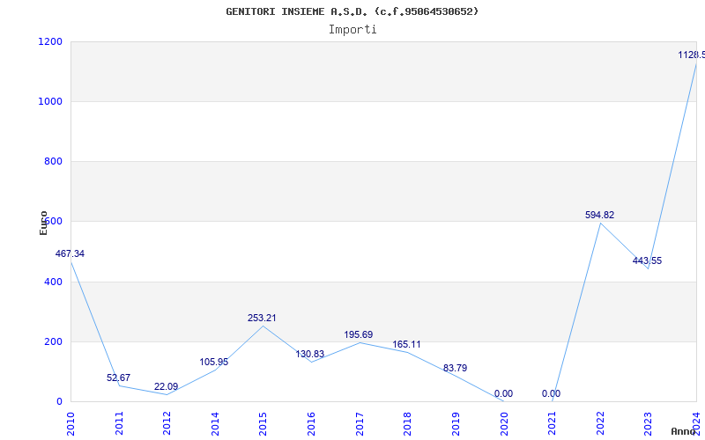The height and width of the screenshot is (440, 705).
Task: Click the 253.21 data label
Action: tap(262, 318)
